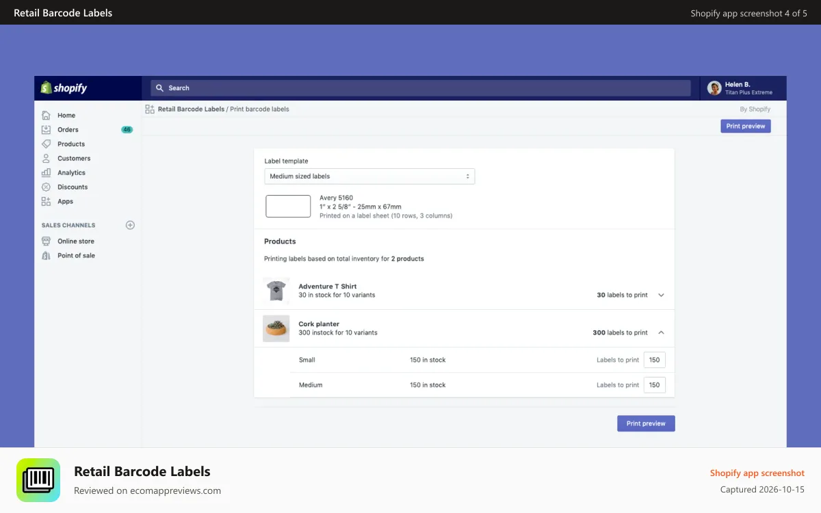Add a sales channel with the plus icon
The width and height of the screenshot is (821, 513).
[x=130, y=225]
